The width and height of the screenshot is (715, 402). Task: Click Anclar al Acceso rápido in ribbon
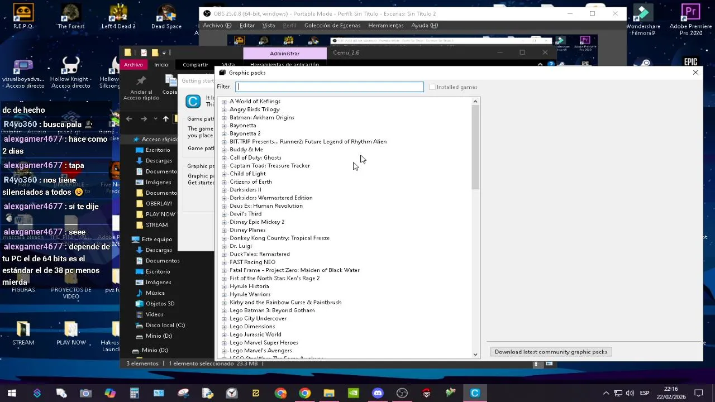click(x=141, y=88)
